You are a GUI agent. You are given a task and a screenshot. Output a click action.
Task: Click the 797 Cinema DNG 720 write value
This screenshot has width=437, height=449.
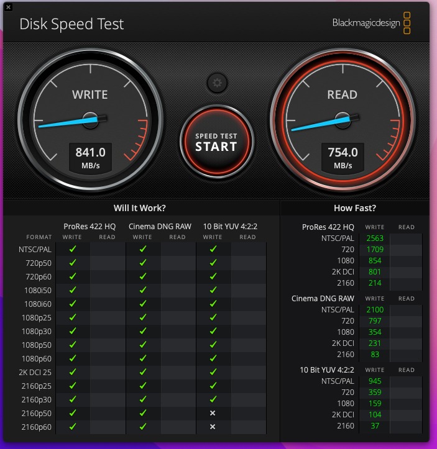[375, 320]
